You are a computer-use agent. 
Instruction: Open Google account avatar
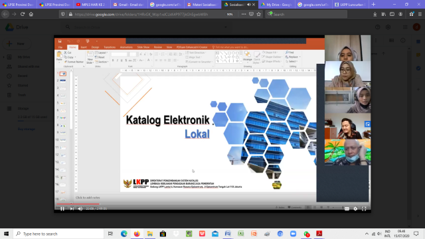[x=416, y=27]
